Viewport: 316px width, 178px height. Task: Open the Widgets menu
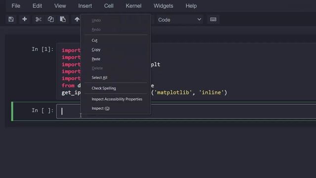coord(163,6)
